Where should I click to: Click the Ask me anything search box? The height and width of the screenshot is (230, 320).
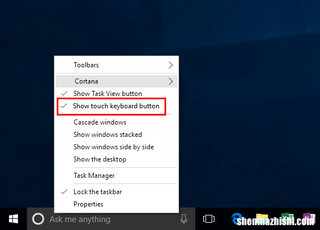[111, 219]
